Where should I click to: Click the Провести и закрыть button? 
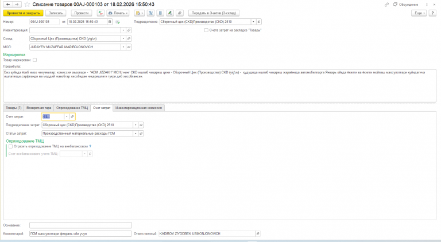pyautogui.click(x=24, y=13)
